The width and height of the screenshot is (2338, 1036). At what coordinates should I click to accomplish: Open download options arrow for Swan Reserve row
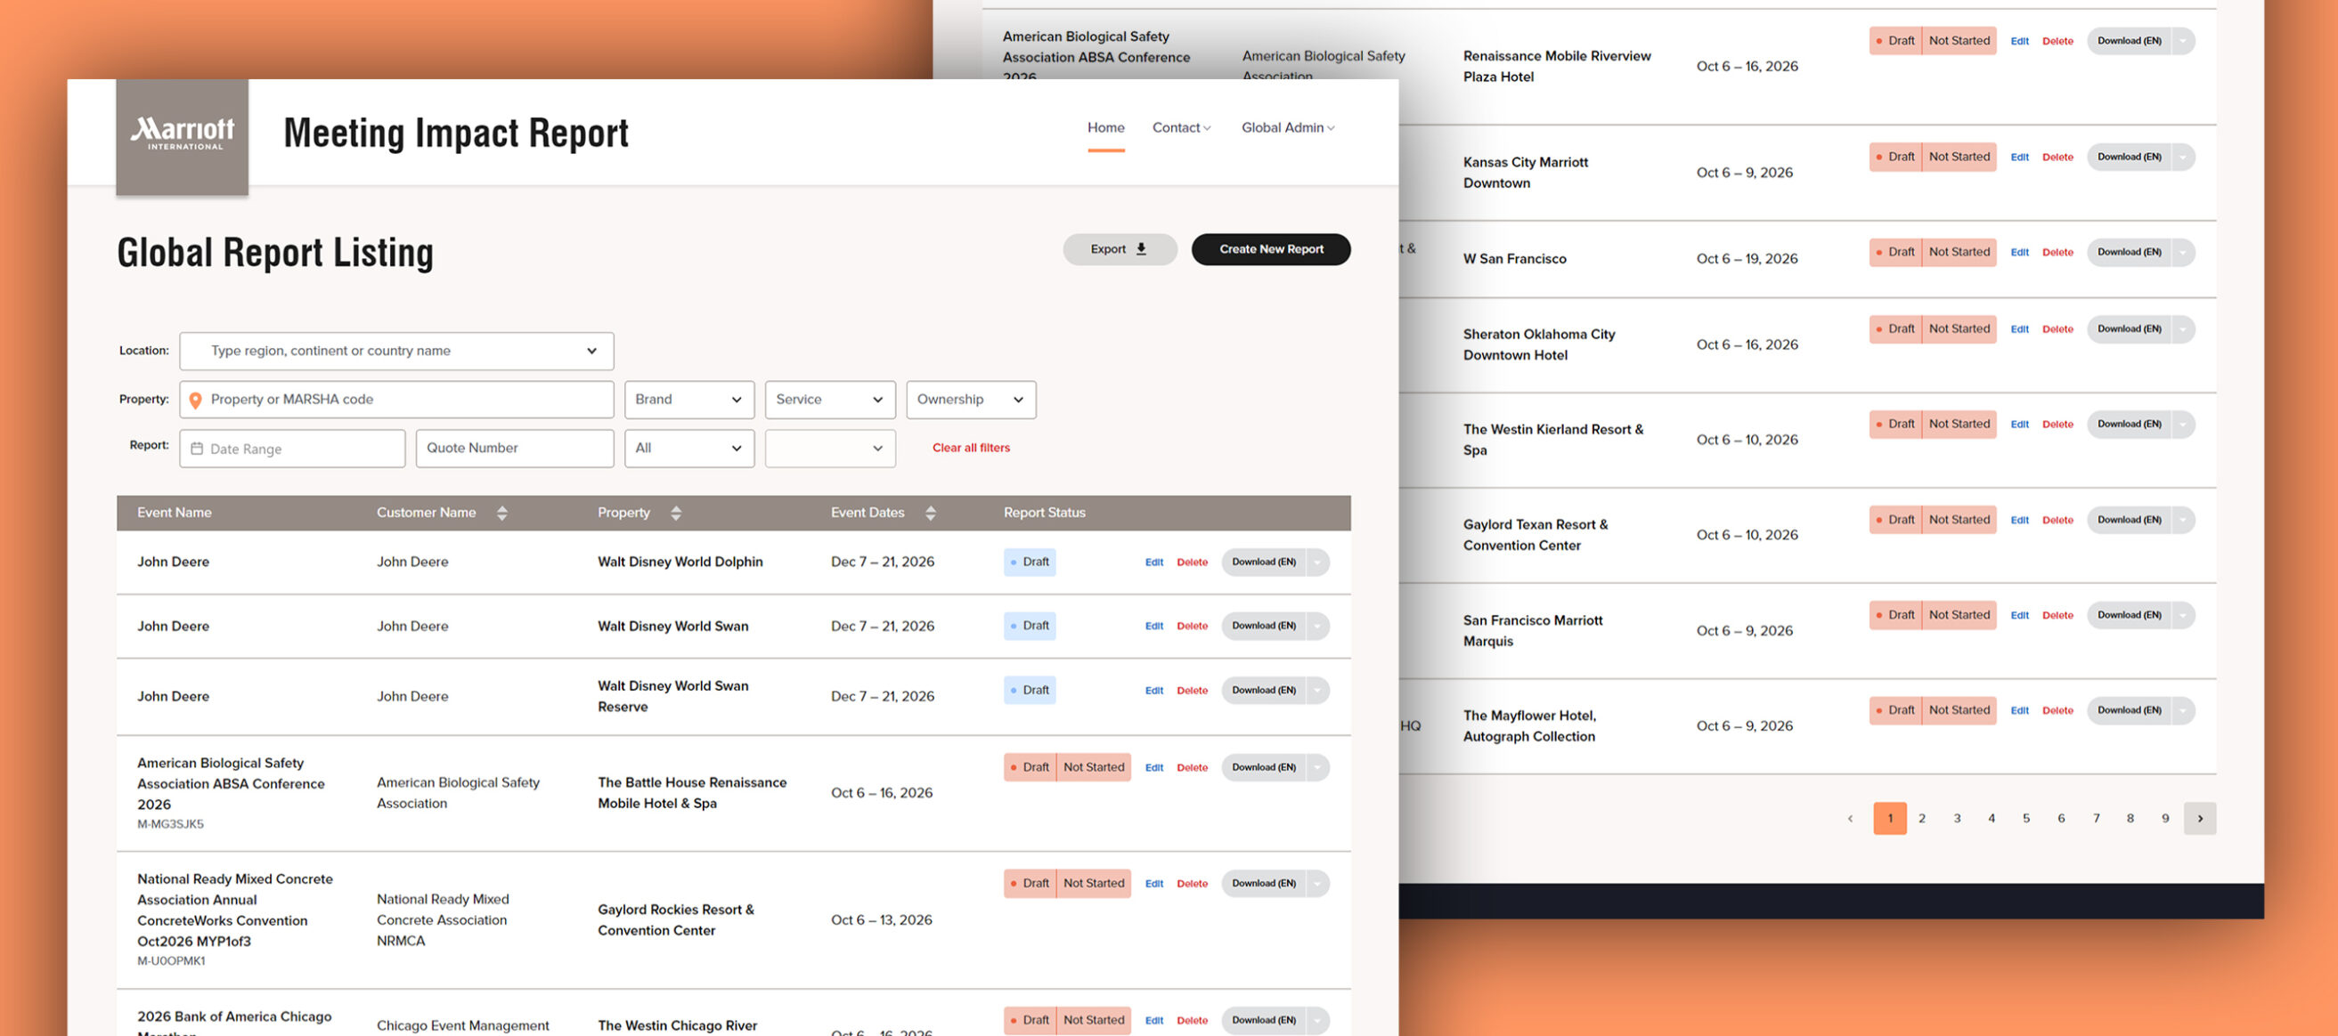[1317, 691]
